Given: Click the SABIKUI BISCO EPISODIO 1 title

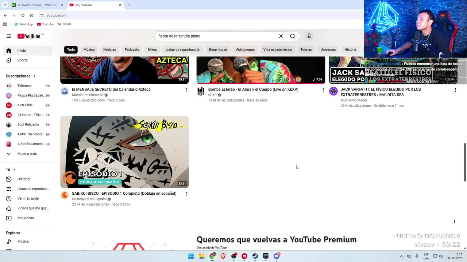Looking at the screenshot, I should click(x=124, y=194).
